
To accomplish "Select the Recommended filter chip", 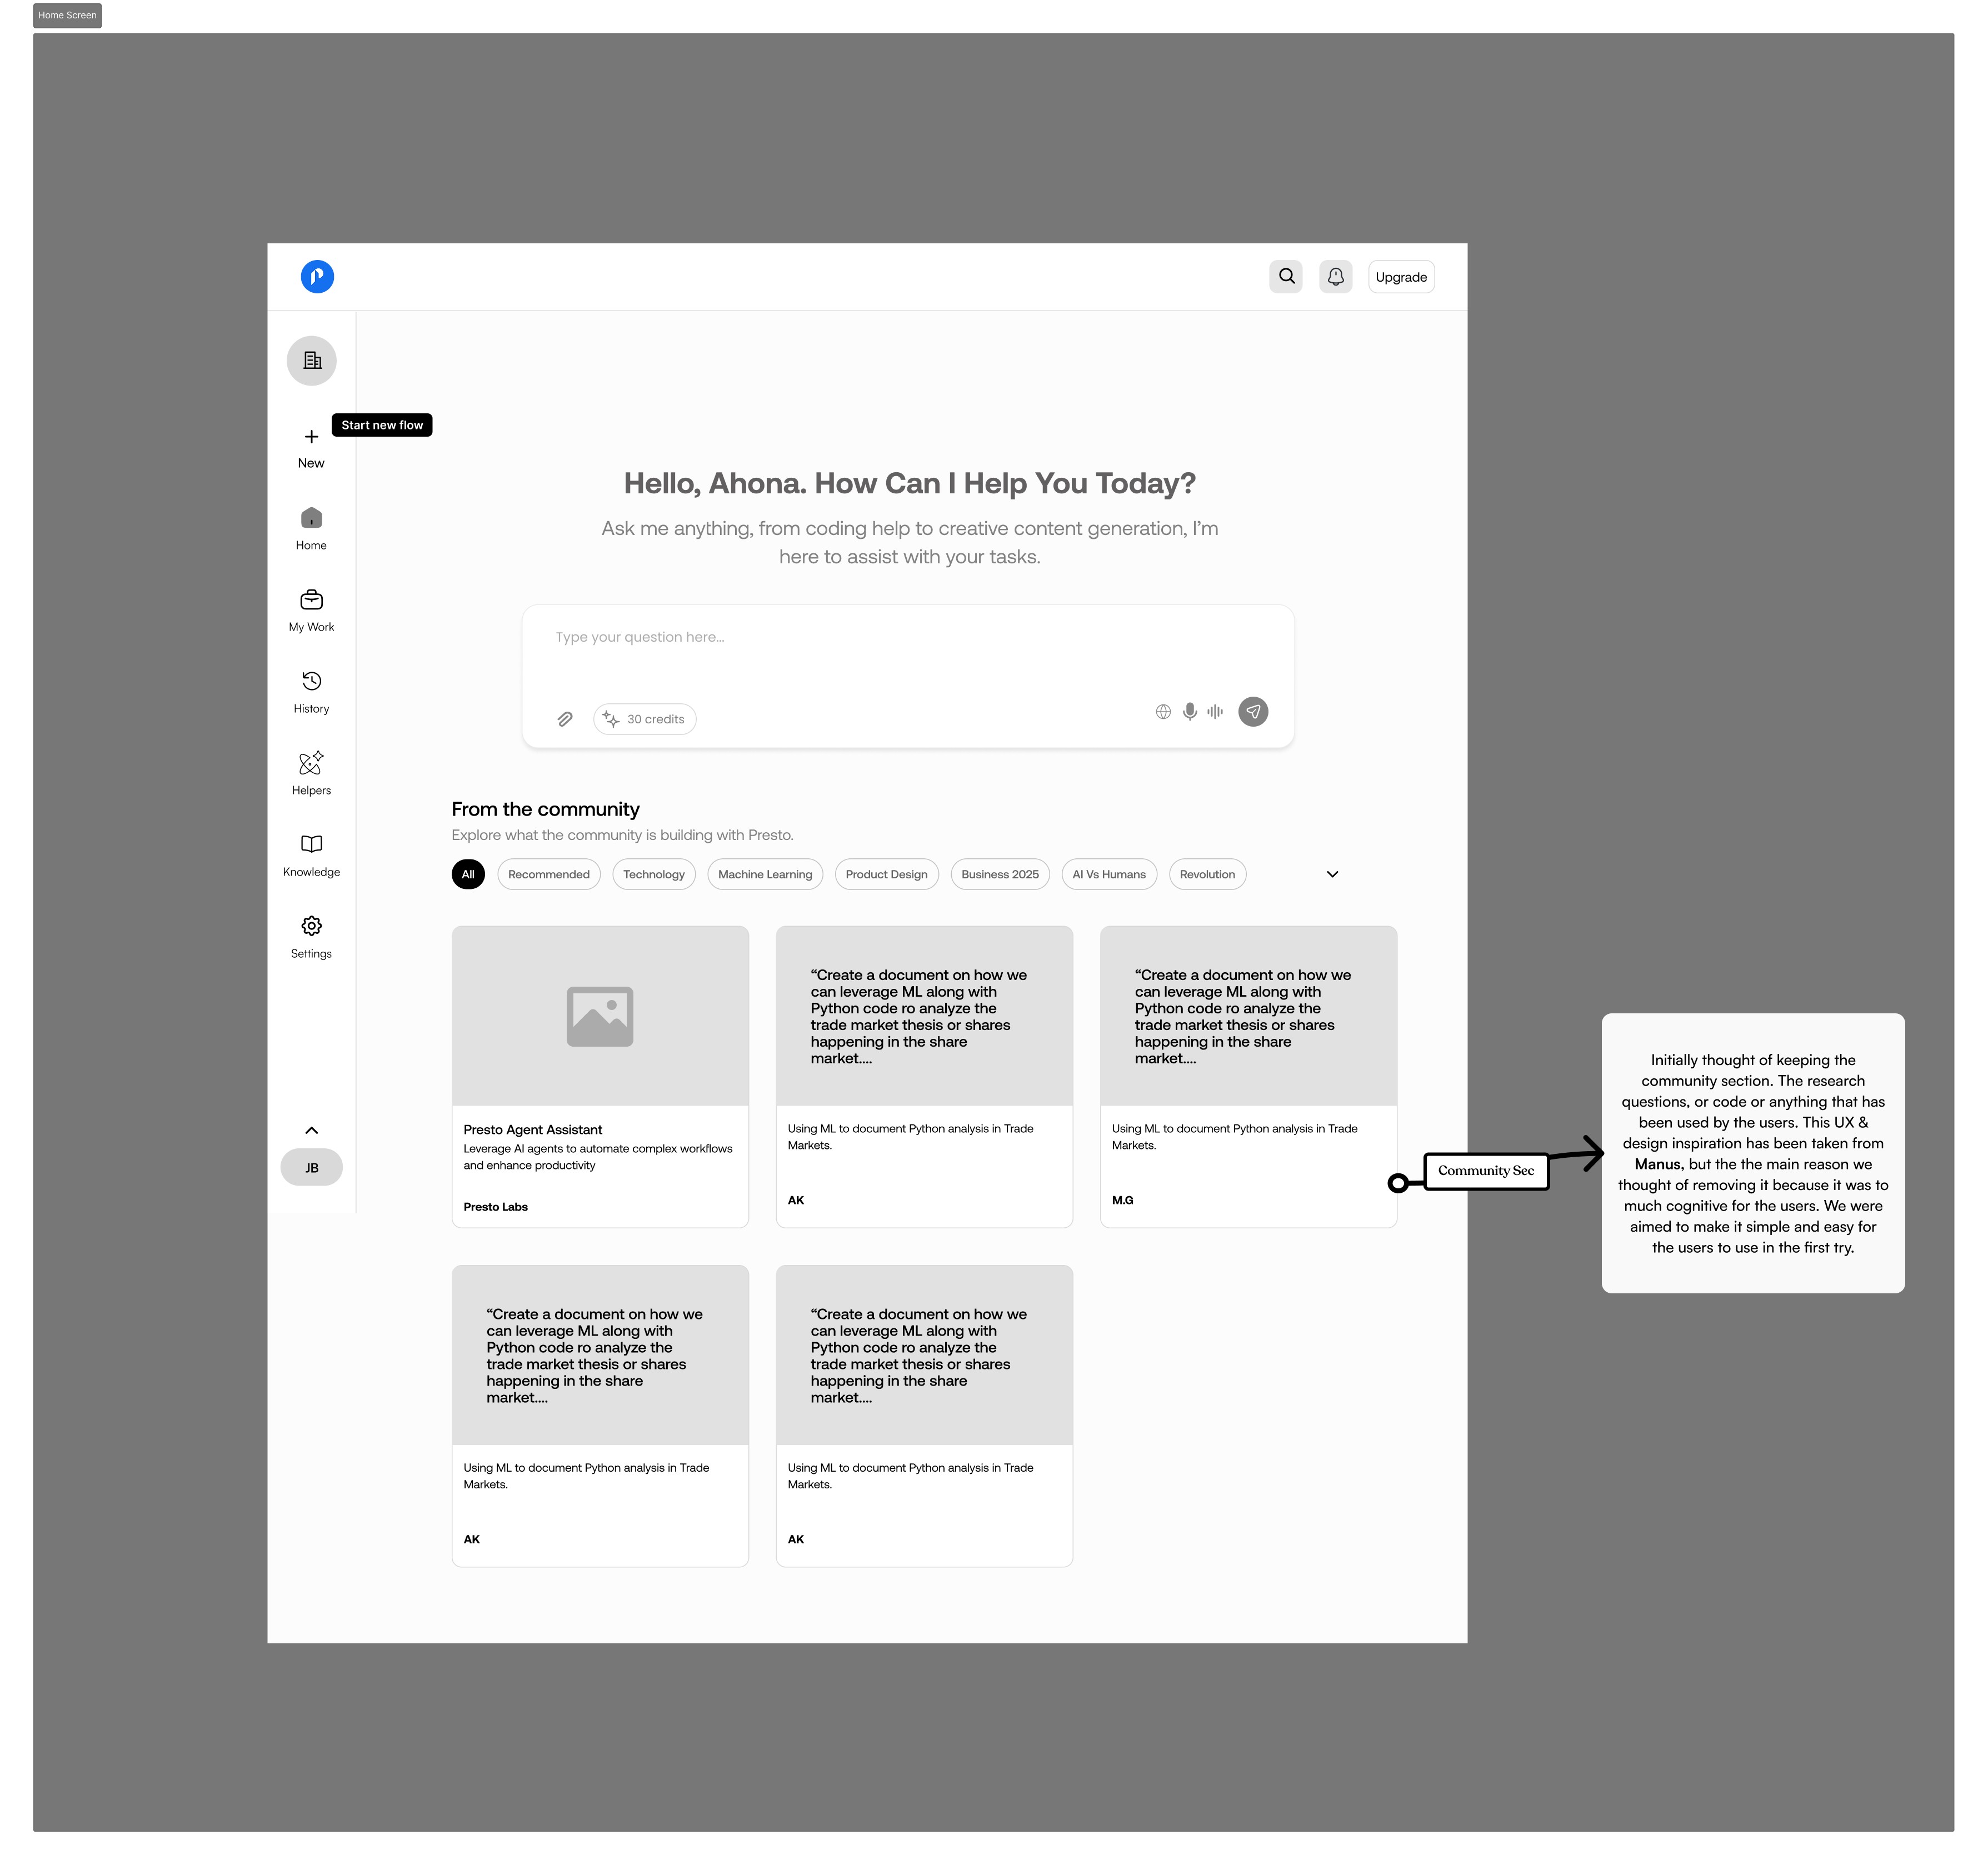I will click(548, 874).
